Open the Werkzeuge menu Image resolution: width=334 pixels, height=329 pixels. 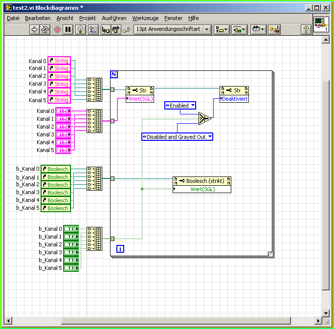point(145,18)
